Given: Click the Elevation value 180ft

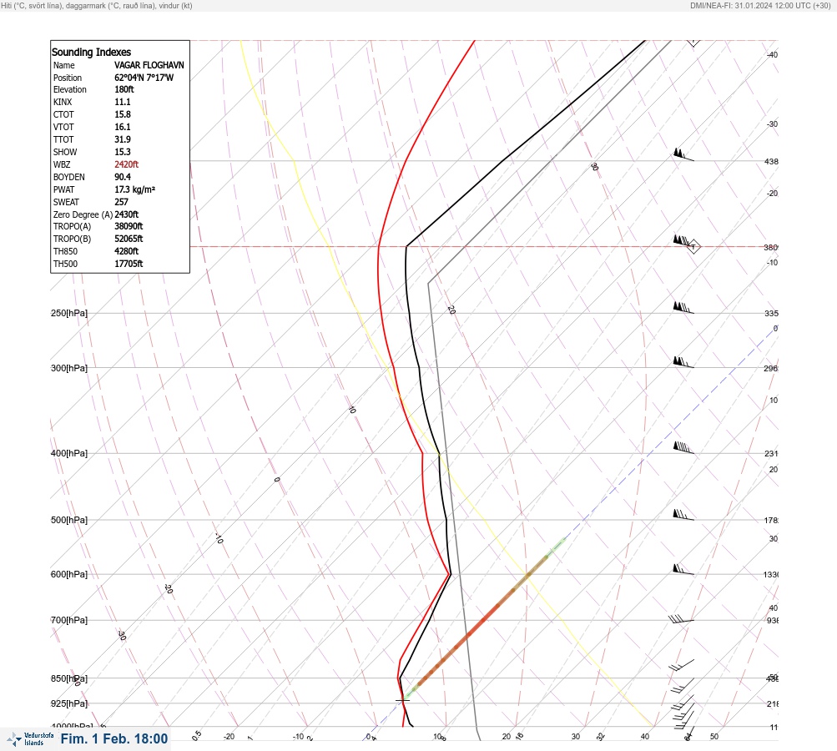Looking at the screenshot, I should tap(124, 89).
